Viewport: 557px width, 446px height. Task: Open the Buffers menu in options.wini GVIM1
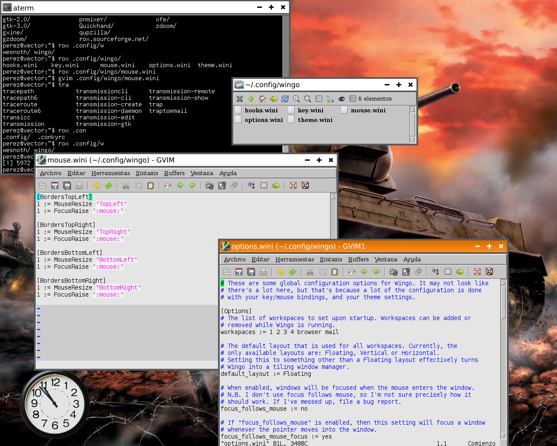[x=359, y=260]
